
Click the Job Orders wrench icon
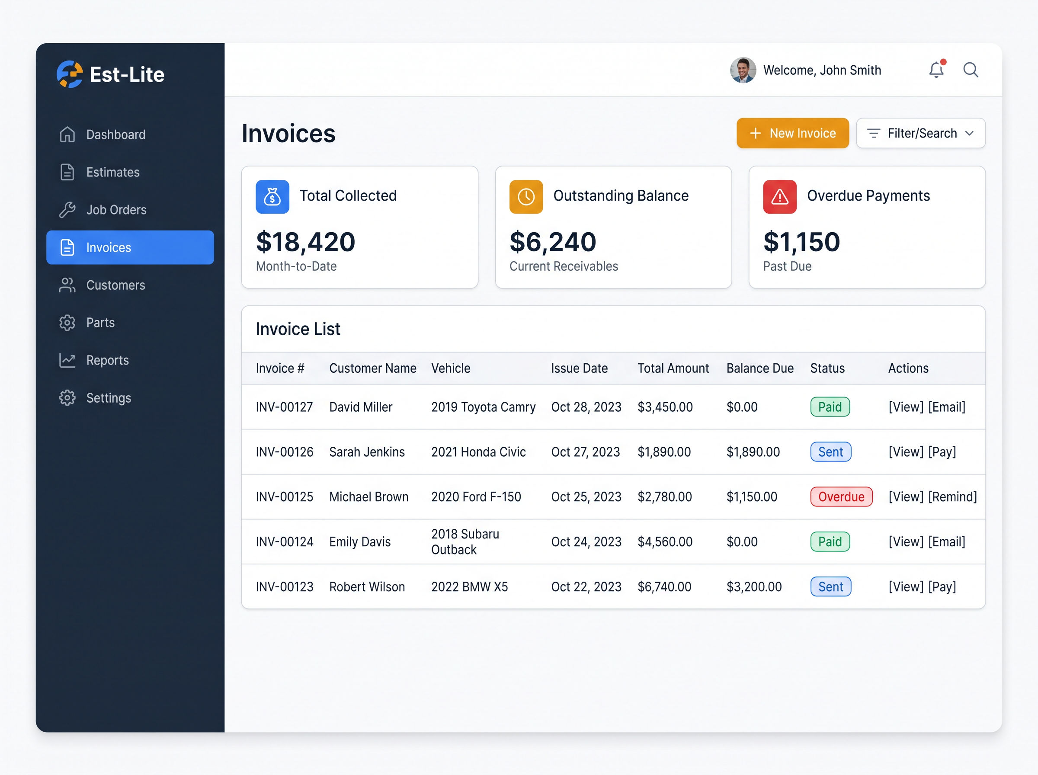click(67, 210)
